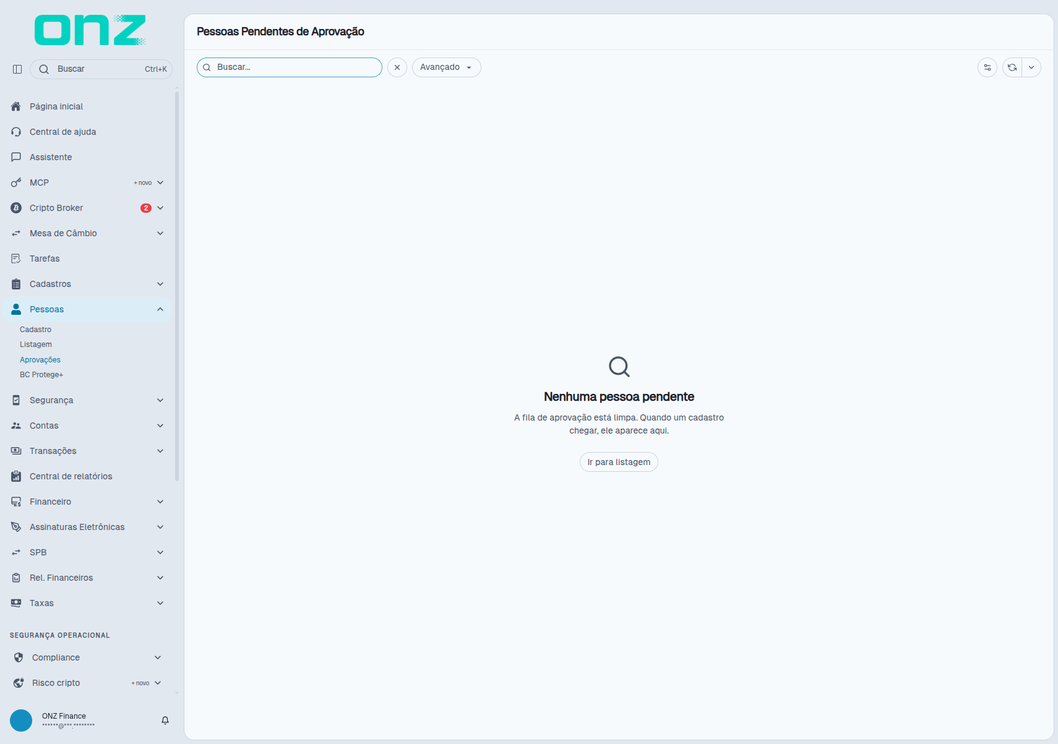Click the Cripto Broker badge showing 2
This screenshot has width=1058, height=744.
pyautogui.click(x=146, y=208)
